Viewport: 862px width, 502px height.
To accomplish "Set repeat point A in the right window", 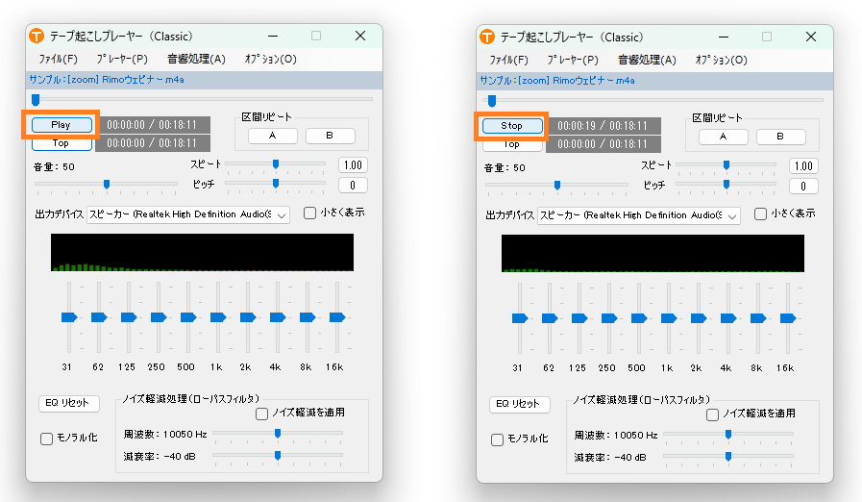I will (723, 137).
